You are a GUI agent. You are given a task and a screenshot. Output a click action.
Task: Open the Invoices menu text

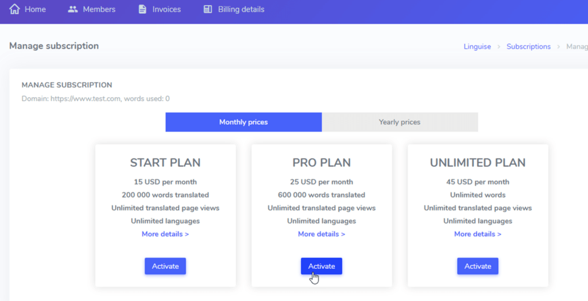click(167, 9)
